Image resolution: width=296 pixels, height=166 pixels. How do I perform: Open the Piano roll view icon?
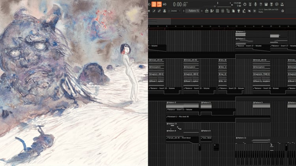212,11
